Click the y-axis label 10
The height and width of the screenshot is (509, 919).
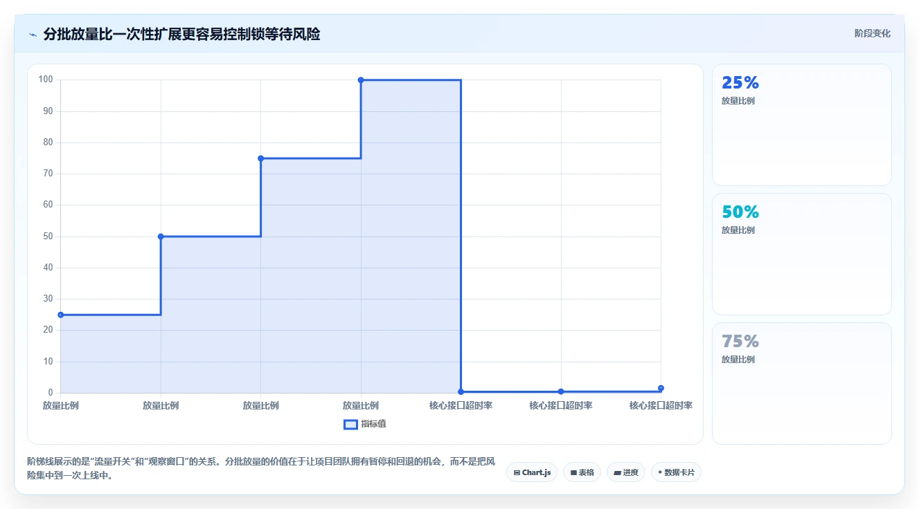coord(48,362)
